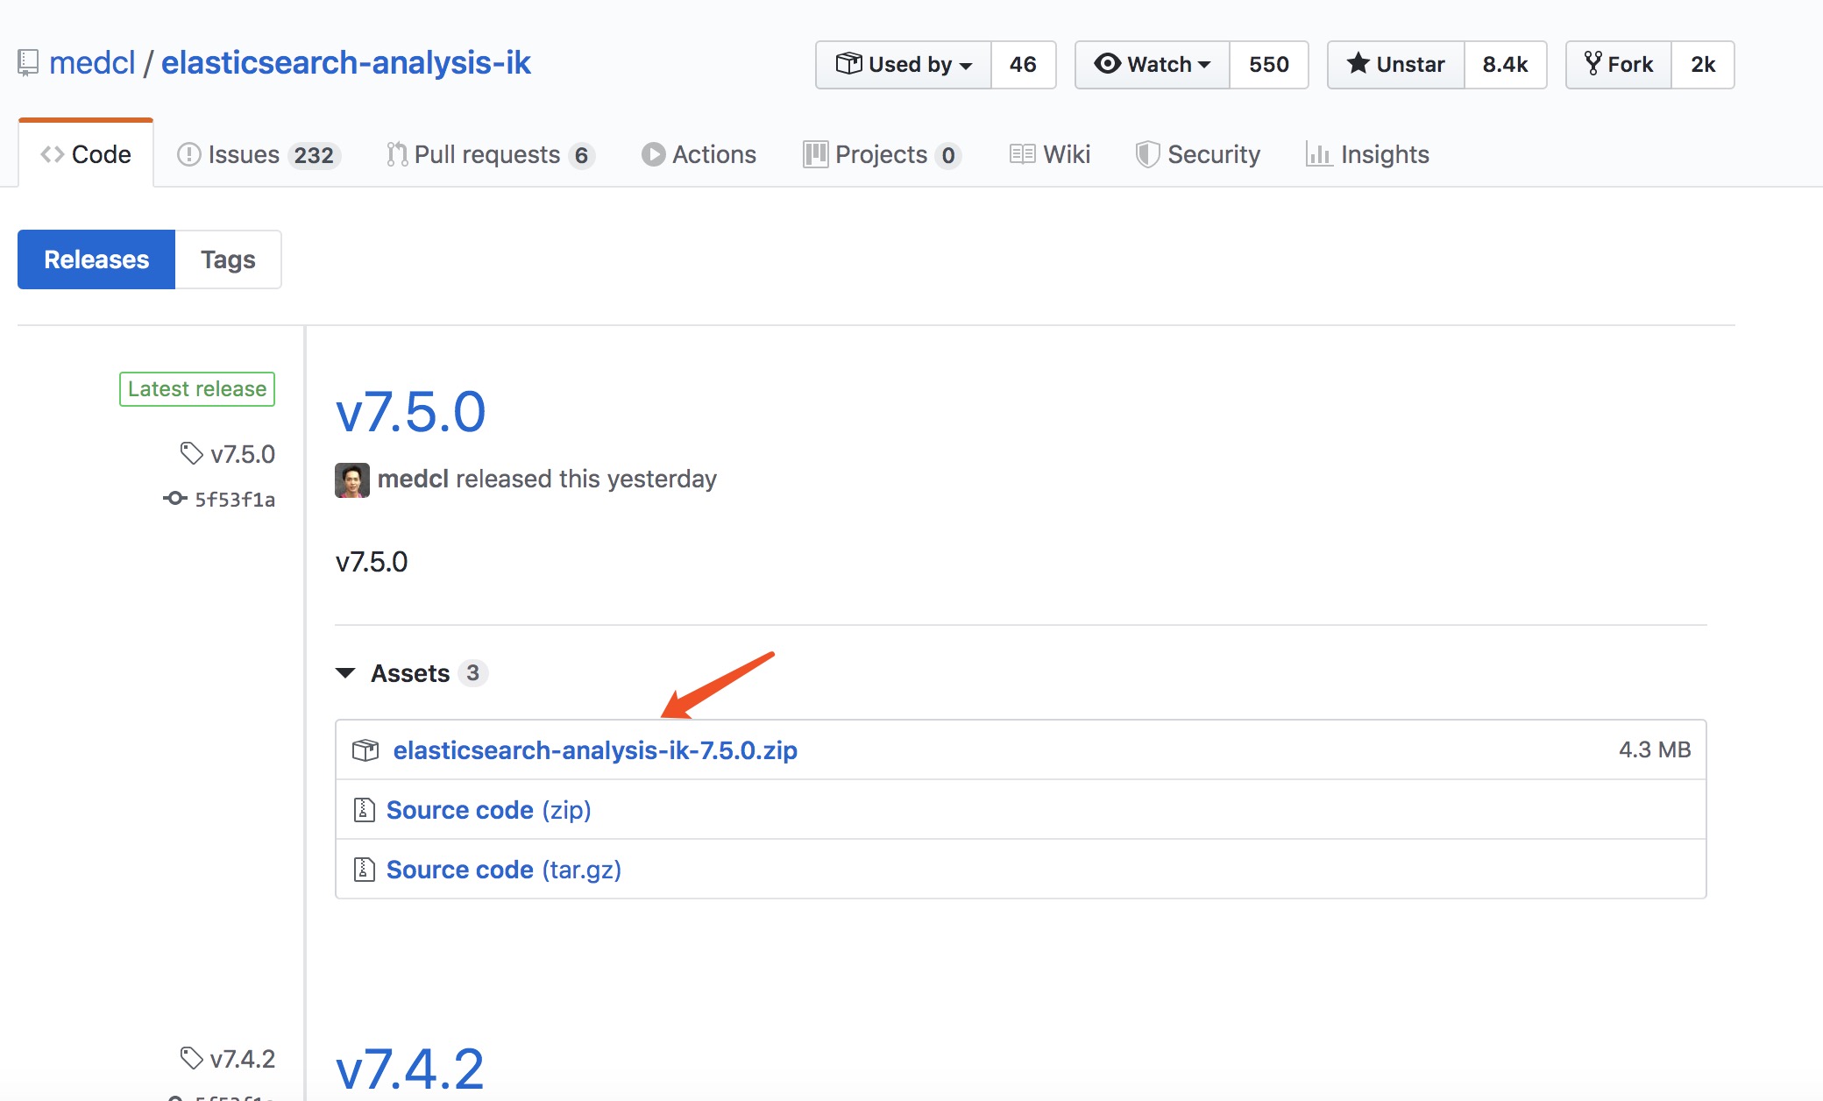The height and width of the screenshot is (1101, 1823).
Task: Click medcl's avatar thumbnail
Action: tap(352, 479)
